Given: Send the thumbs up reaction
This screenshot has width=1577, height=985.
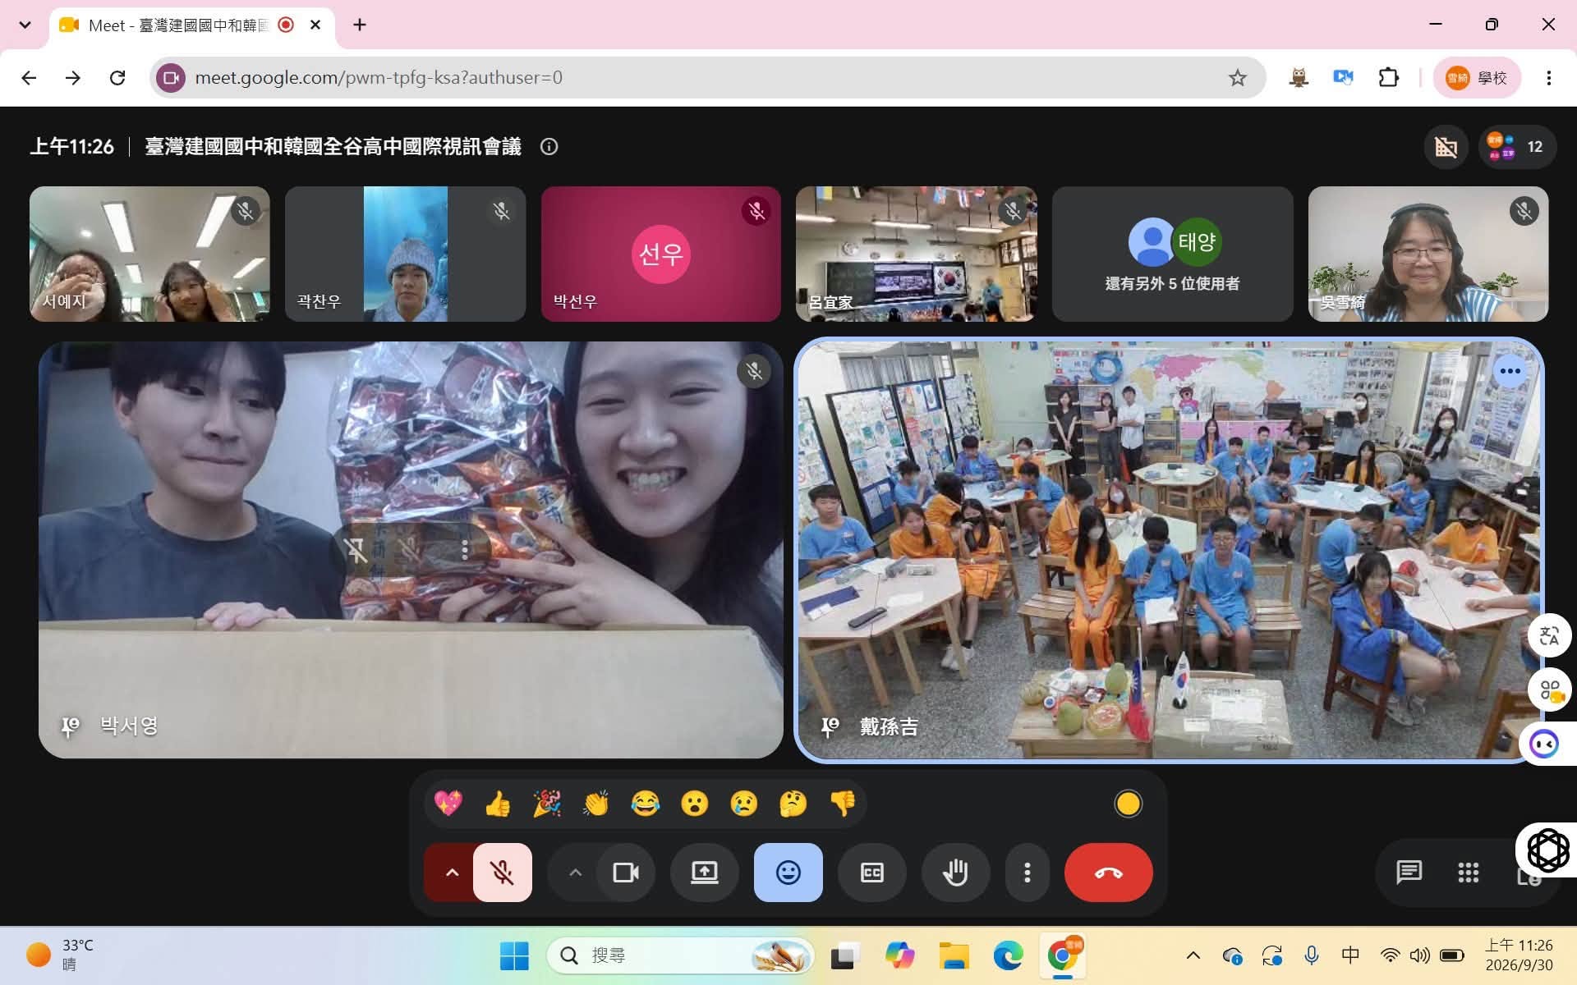Looking at the screenshot, I should click(498, 803).
